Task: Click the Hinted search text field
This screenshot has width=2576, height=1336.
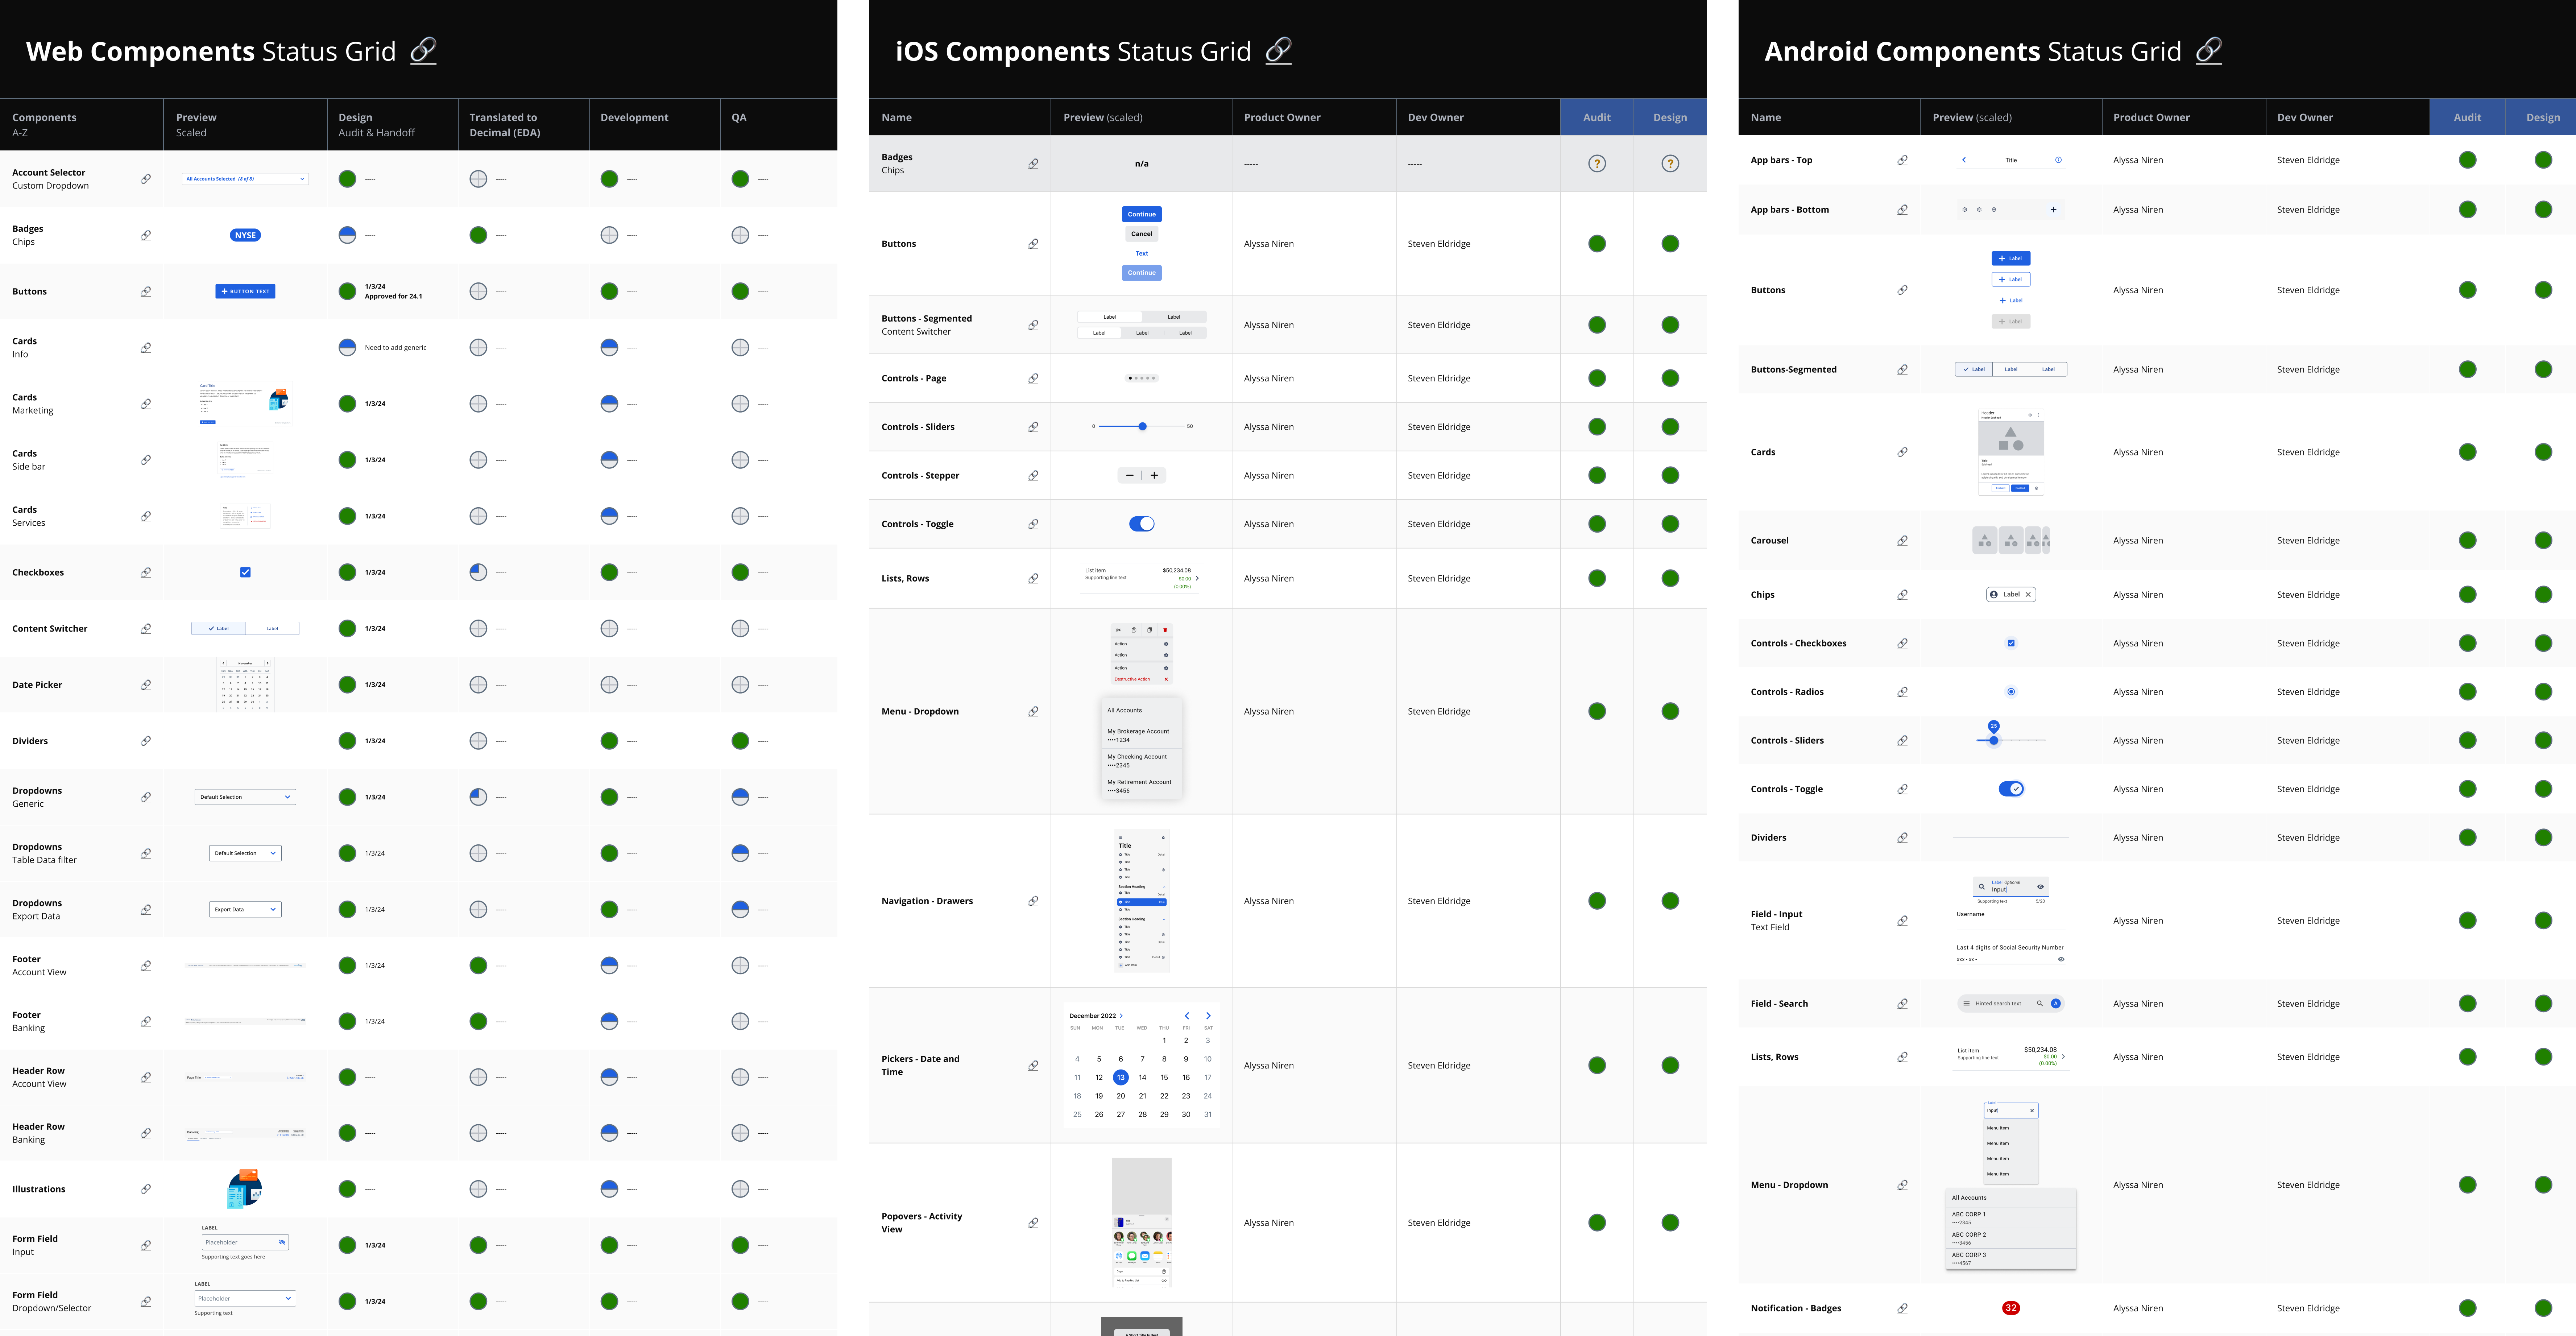Action: (1998, 1004)
